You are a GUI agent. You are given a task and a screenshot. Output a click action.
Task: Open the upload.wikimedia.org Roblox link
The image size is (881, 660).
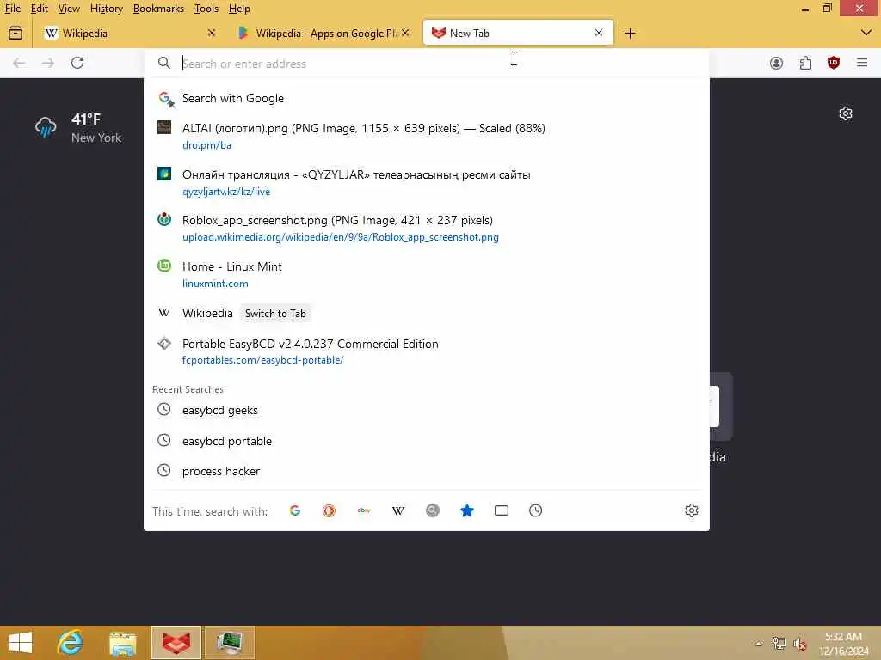click(341, 237)
